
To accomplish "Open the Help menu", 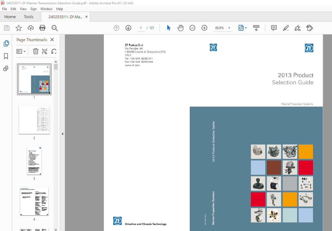I will click(x=59, y=9).
